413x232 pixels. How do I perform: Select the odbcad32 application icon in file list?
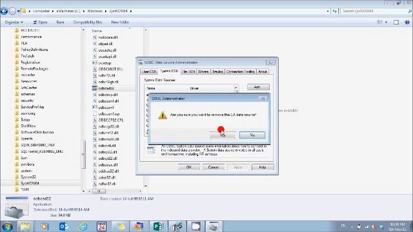[95, 88]
